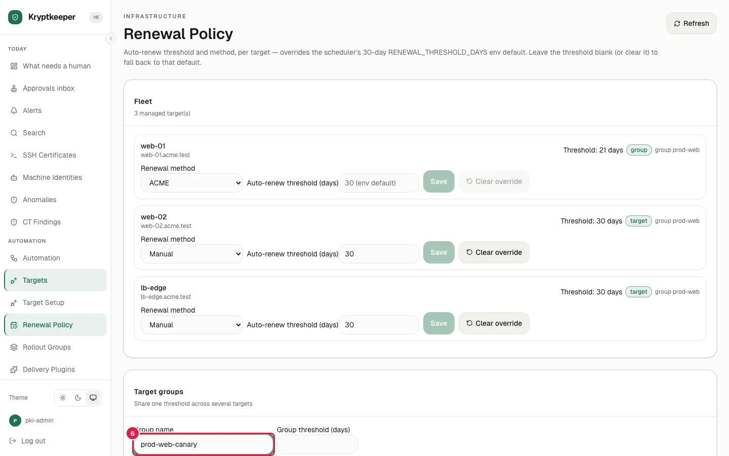Click the Alerts bell icon
The height and width of the screenshot is (456, 729).
tap(14, 110)
